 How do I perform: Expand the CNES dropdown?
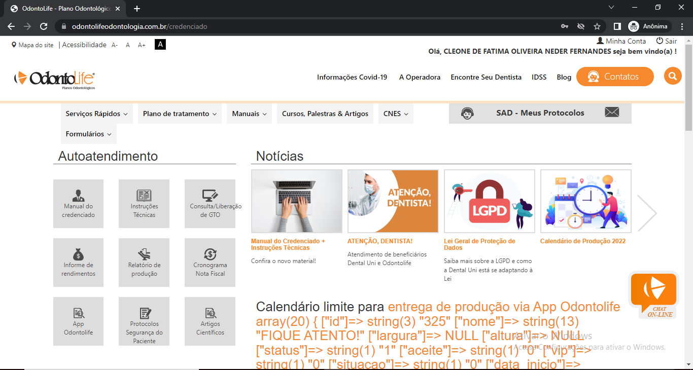click(396, 114)
